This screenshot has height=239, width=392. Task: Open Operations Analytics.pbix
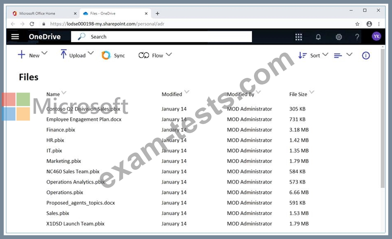point(76,182)
